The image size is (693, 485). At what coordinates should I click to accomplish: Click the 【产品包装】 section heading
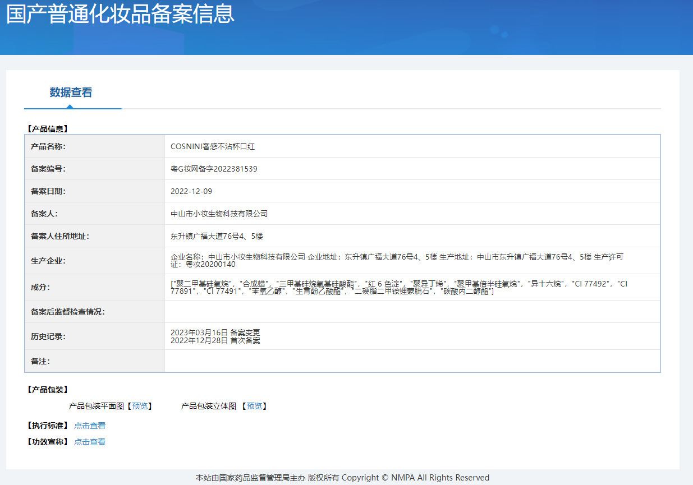pos(47,390)
